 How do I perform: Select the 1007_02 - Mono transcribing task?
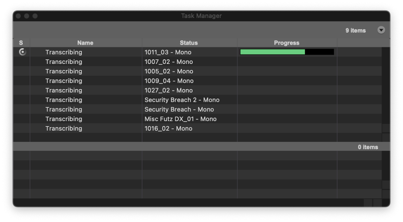(x=168, y=62)
